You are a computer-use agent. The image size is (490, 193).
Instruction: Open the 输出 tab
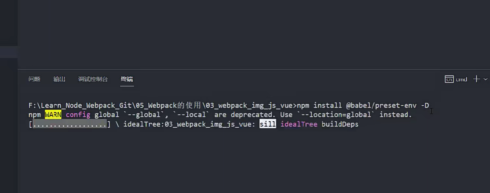pyautogui.click(x=59, y=79)
